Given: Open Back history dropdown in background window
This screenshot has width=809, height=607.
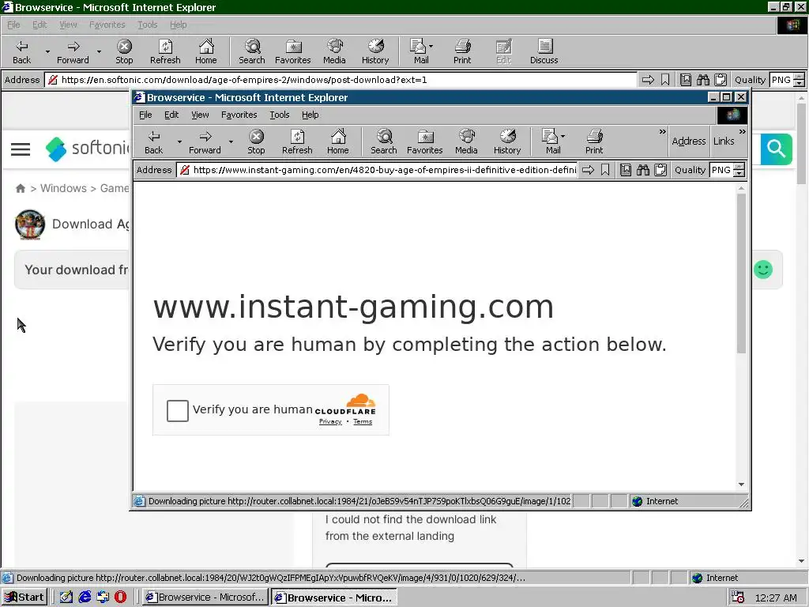Looking at the screenshot, I should point(47,51).
